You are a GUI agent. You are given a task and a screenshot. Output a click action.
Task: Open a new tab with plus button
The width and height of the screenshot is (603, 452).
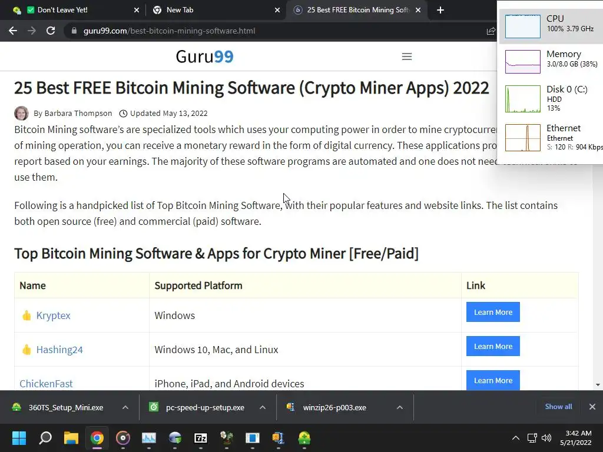click(x=440, y=10)
